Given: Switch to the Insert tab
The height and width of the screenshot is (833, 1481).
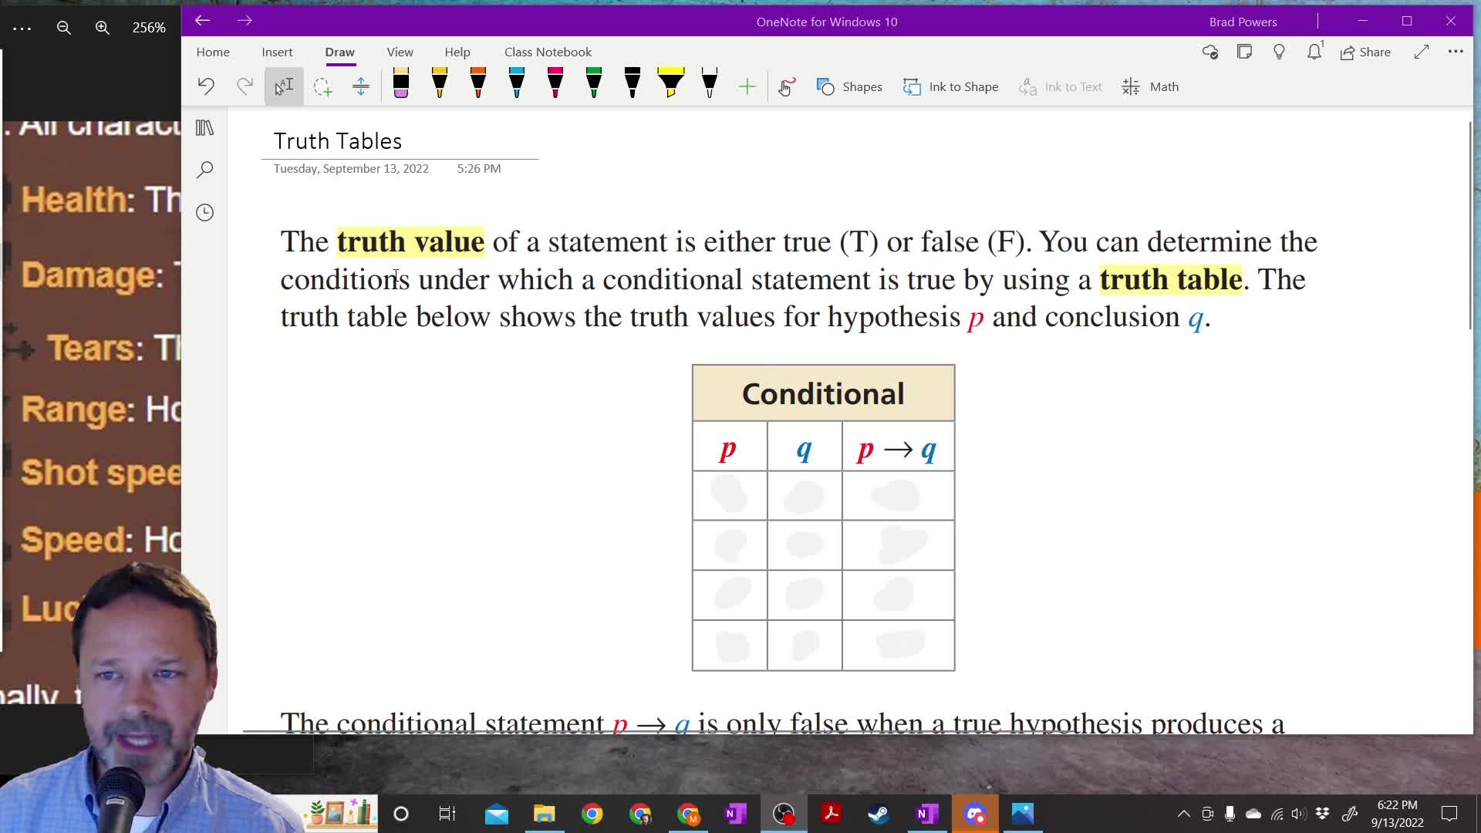Looking at the screenshot, I should pos(277,52).
